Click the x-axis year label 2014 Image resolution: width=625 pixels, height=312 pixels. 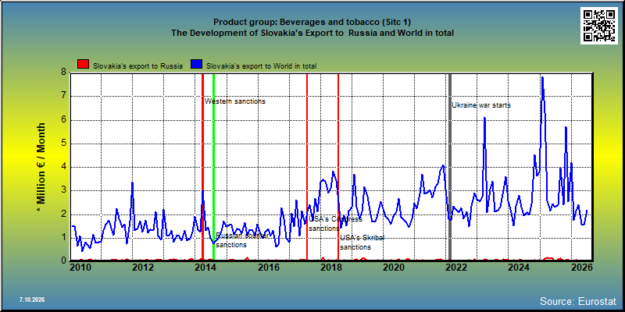click(x=205, y=267)
